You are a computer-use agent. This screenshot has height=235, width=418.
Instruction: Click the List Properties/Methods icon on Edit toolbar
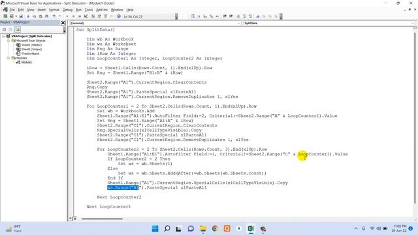click(x=193, y=16)
